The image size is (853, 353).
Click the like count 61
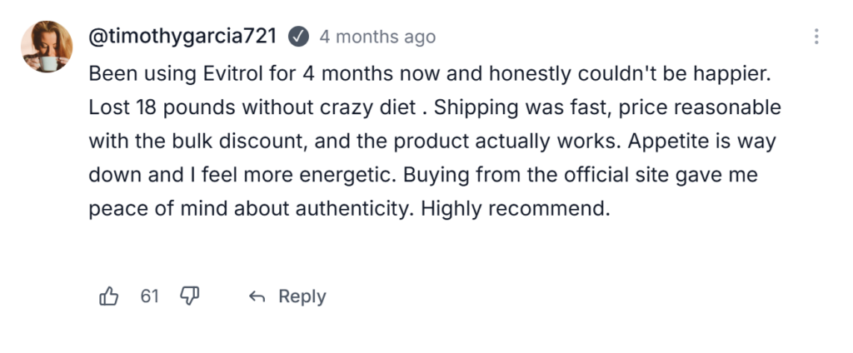pos(149,296)
